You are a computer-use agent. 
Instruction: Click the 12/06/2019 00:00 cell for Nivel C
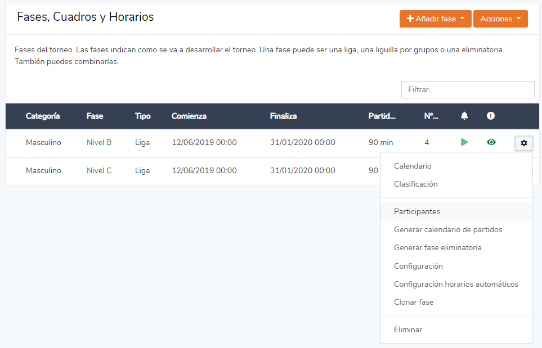click(x=204, y=170)
